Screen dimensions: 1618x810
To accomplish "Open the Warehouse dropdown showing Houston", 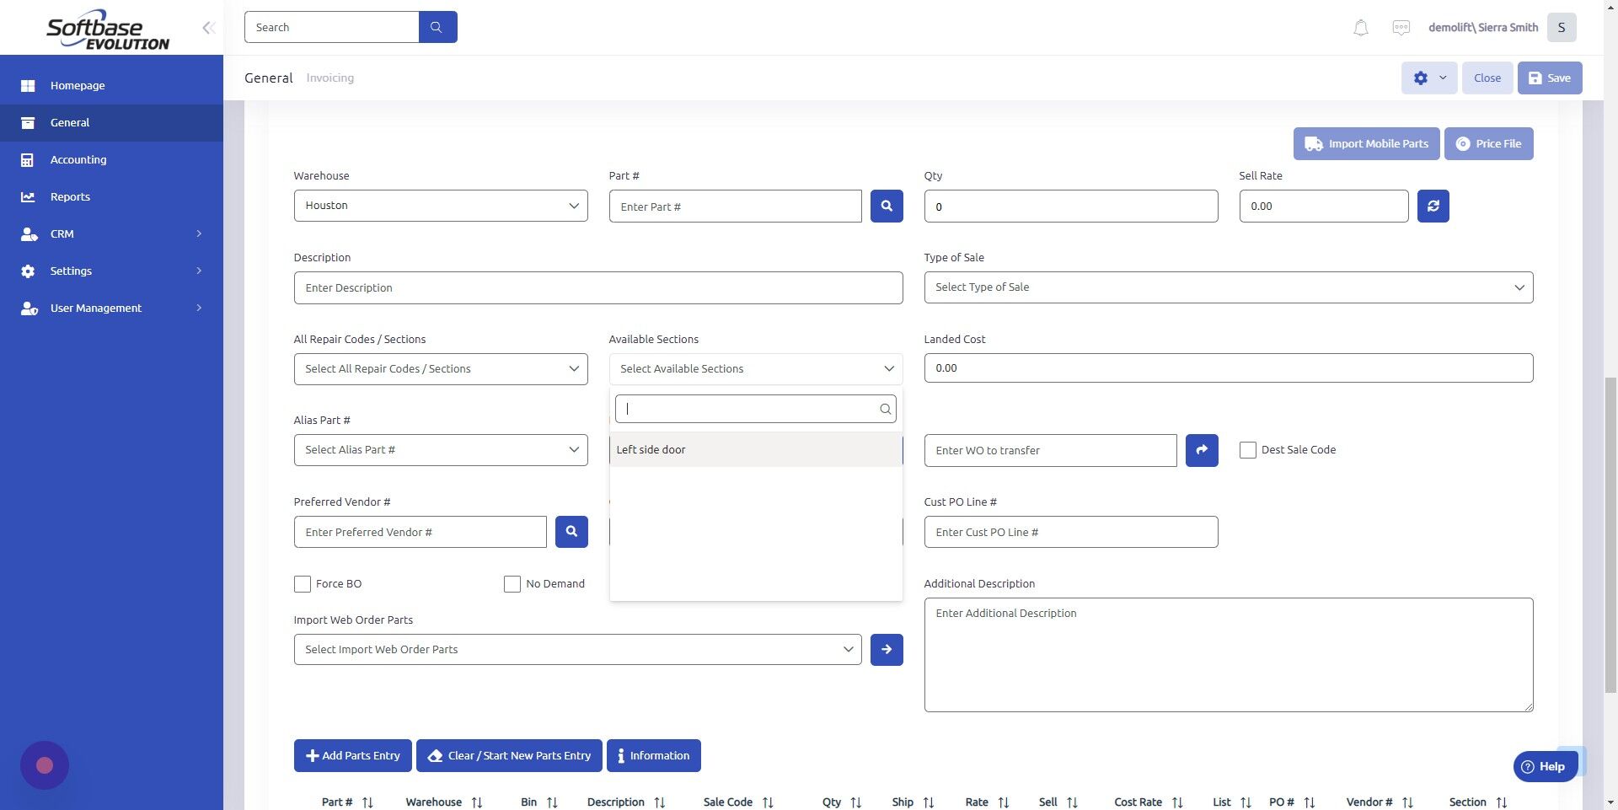I will click(440, 205).
